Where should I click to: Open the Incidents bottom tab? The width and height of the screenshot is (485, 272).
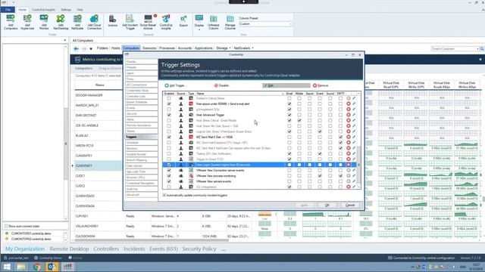[x=134, y=249]
